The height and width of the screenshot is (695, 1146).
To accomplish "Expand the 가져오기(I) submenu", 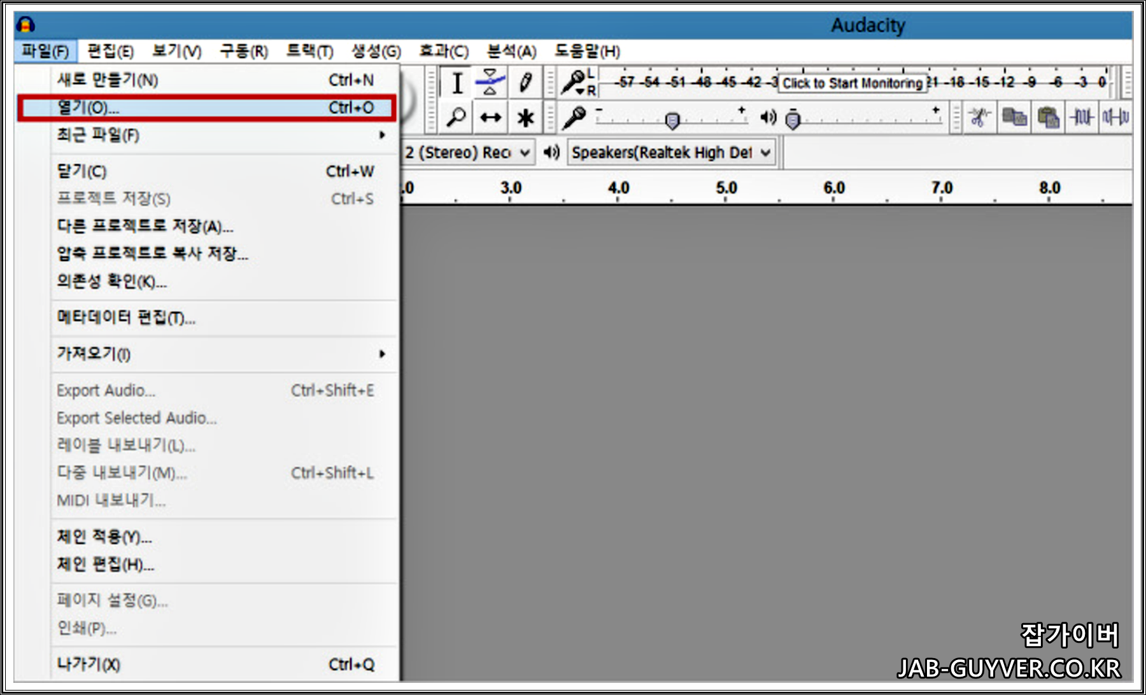I will click(x=208, y=353).
